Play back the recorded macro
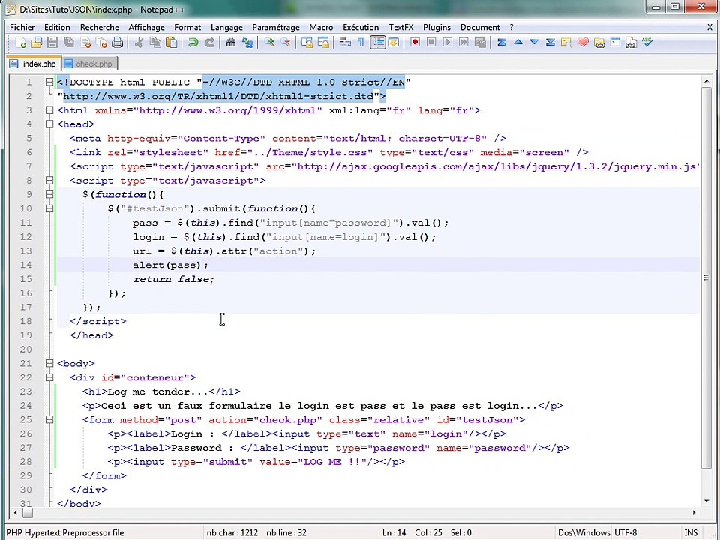 (x=447, y=43)
